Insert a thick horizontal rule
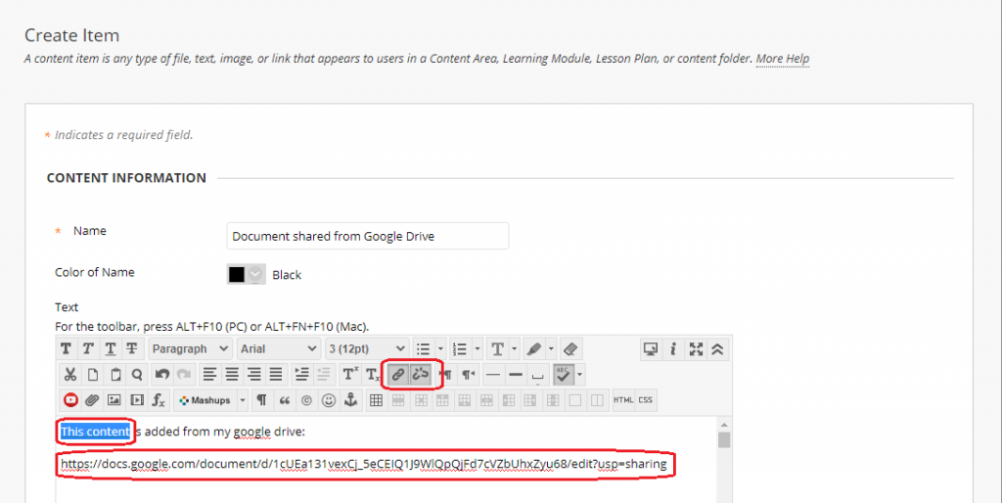This screenshot has width=1002, height=503. coord(516,375)
